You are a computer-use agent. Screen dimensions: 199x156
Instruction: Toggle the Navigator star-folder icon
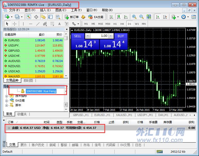pyautogui.click(x=43, y=17)
